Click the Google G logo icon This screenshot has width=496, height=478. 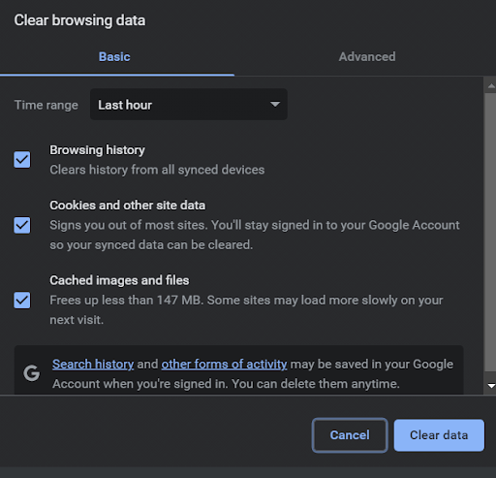pos(32,373)
